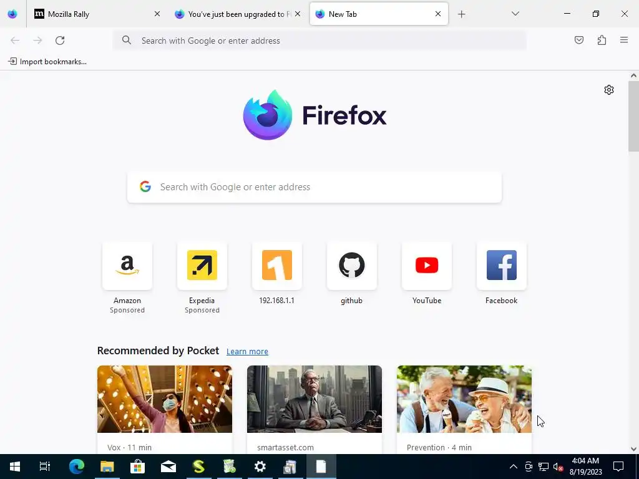This screenshot has width=639, height=479.
Task: Open Task View on the taskbar
Action: tap(44, 467)
